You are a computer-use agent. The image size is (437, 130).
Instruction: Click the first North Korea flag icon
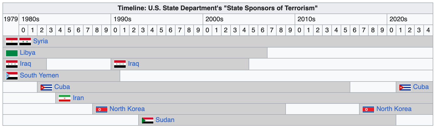(102, 109)
